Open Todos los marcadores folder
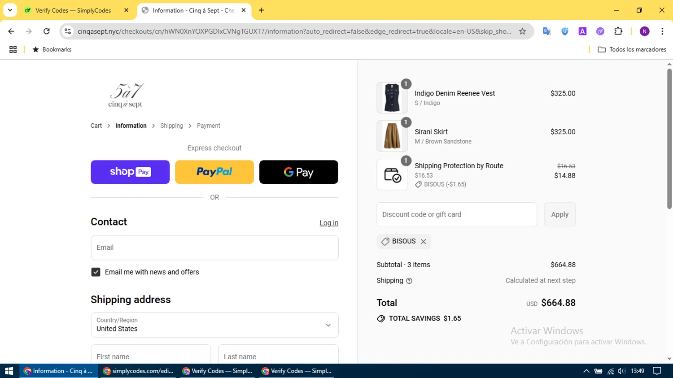This screenshot has width=673, height=378. tap(632, 49)
